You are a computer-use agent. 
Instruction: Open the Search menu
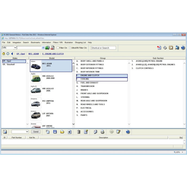[26, 42]
